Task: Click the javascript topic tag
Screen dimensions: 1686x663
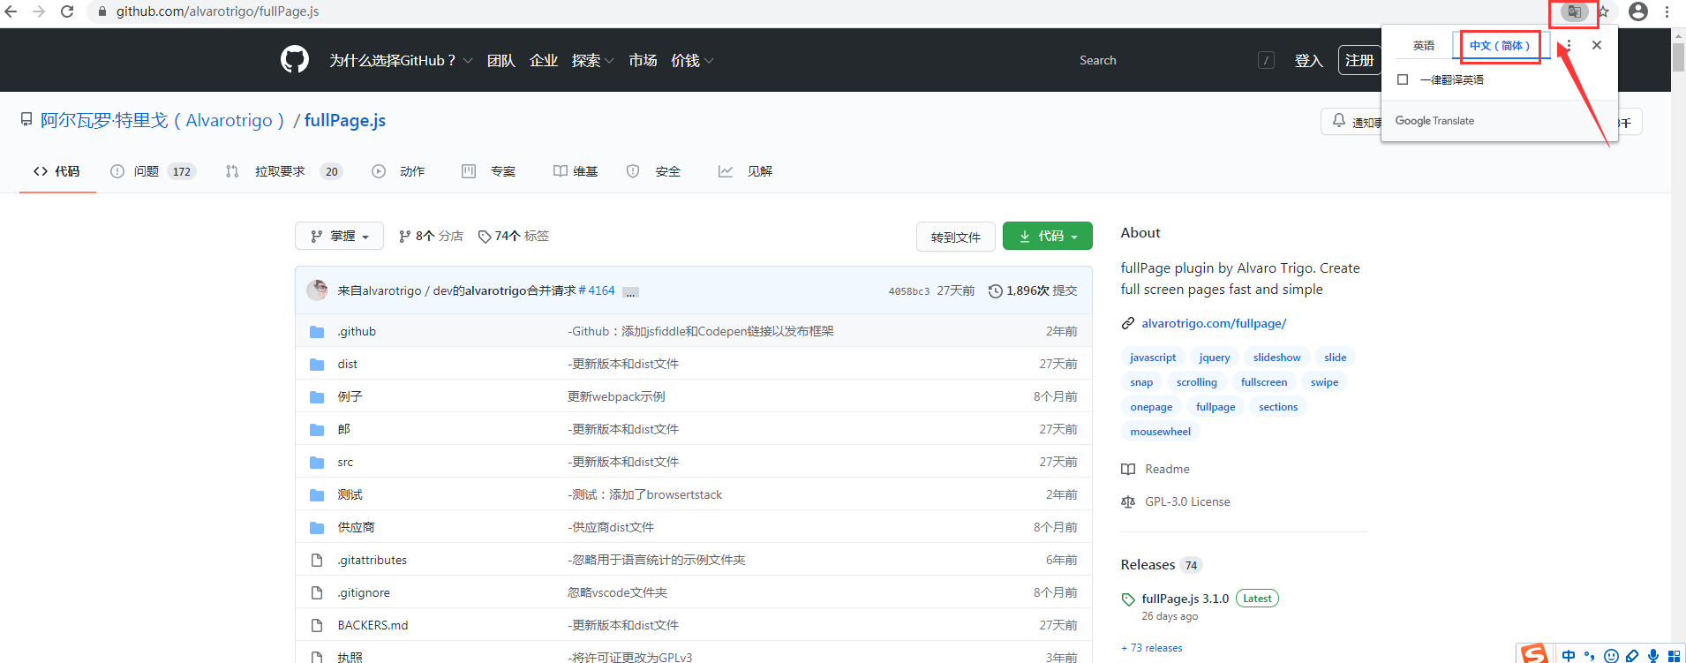Action: point(1153,358)
